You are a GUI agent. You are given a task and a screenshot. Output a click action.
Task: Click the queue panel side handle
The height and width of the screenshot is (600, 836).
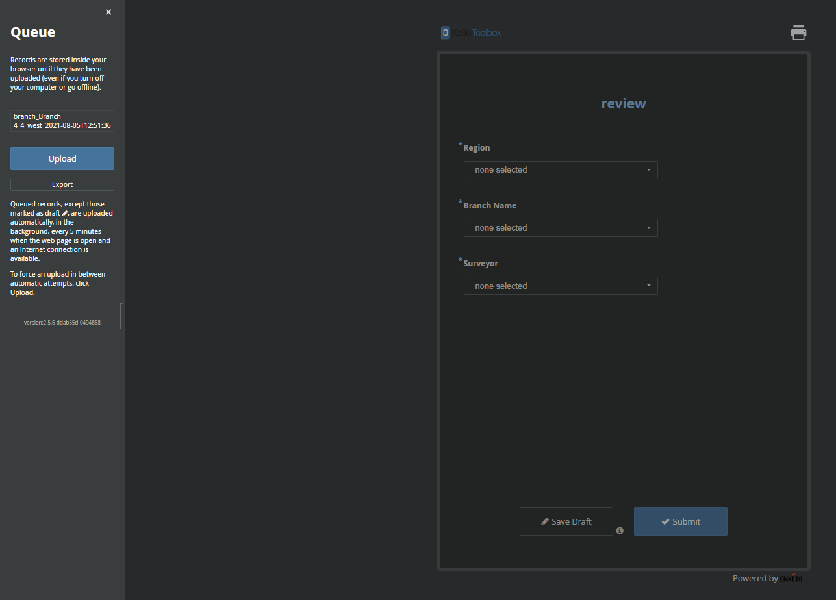(121, 316)
